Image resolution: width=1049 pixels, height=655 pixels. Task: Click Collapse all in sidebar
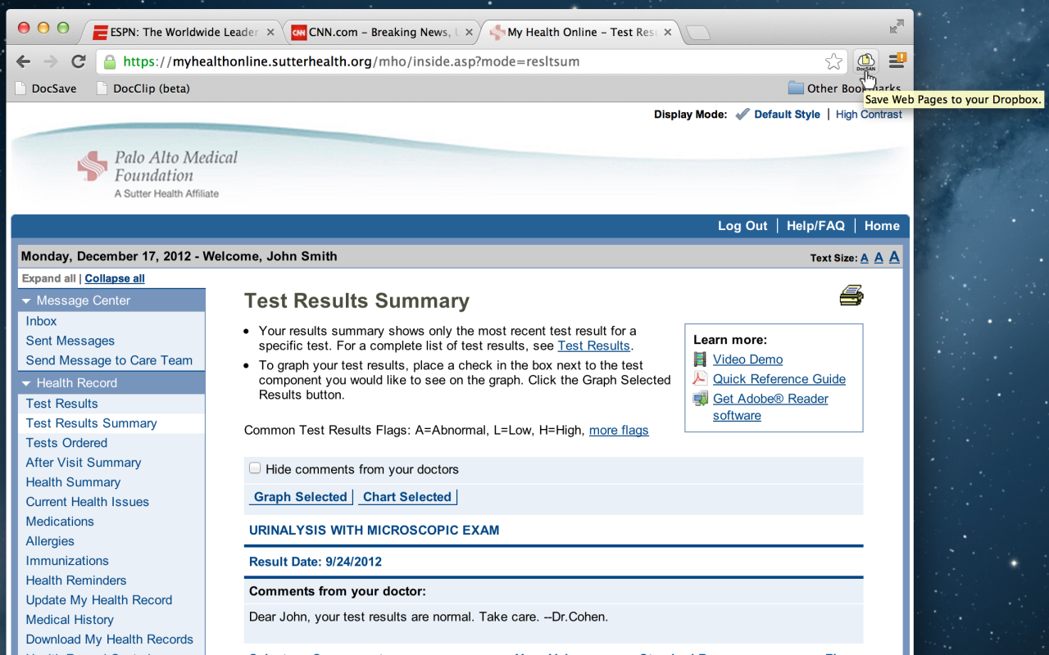pos(115,278)
